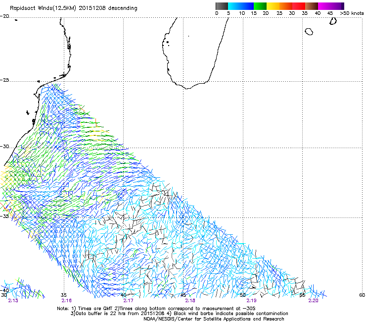The height and width of the screenshot is (322, 366).
Task: Click the gray 0-5 knots color swatch
Action: click(222, 6)
